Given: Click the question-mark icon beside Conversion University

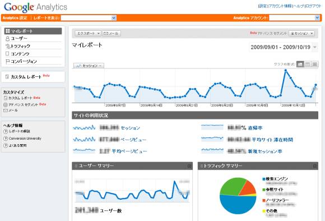Looking at the screenshot, I should 6,139.
